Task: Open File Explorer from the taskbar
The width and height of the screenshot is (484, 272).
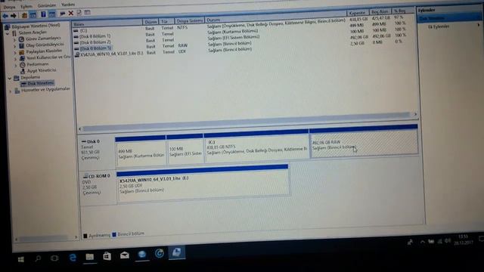Action: click(89, 257)
